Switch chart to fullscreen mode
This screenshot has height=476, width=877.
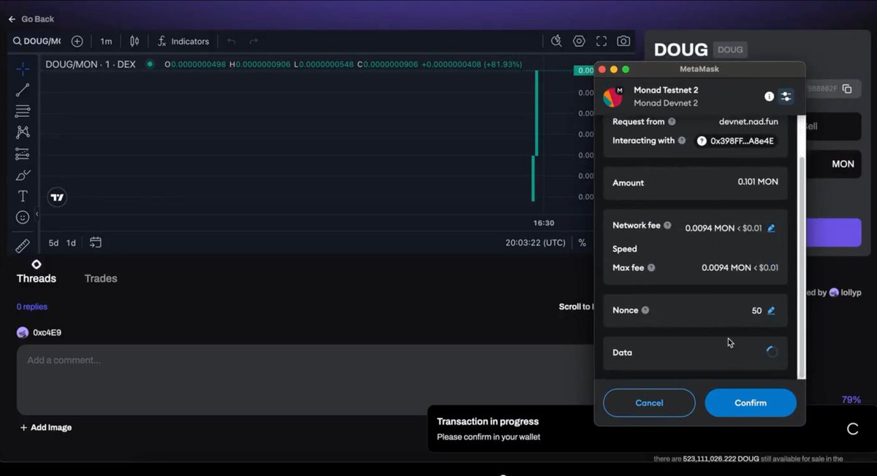click(x=601, y=42)
